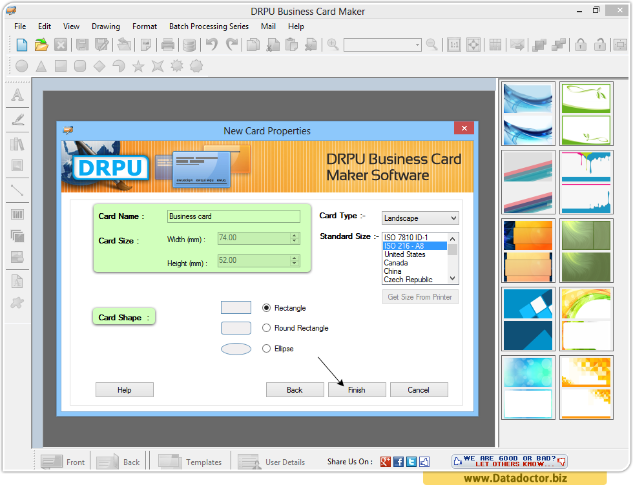Image resolution: width=633 pixels, height=485 pixels.
Task: Click Get Size From Printer button
Action: point(420,297)
